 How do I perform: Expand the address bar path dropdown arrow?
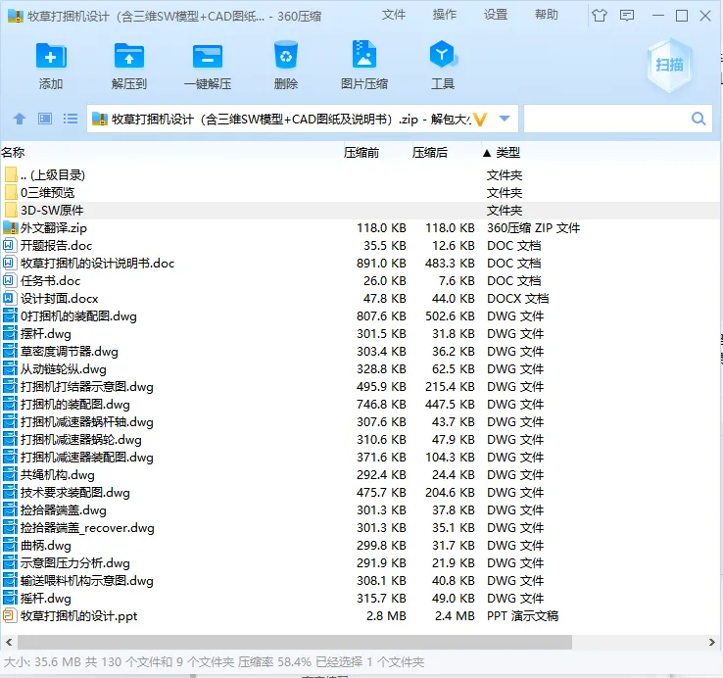click(x=505, y=119)
